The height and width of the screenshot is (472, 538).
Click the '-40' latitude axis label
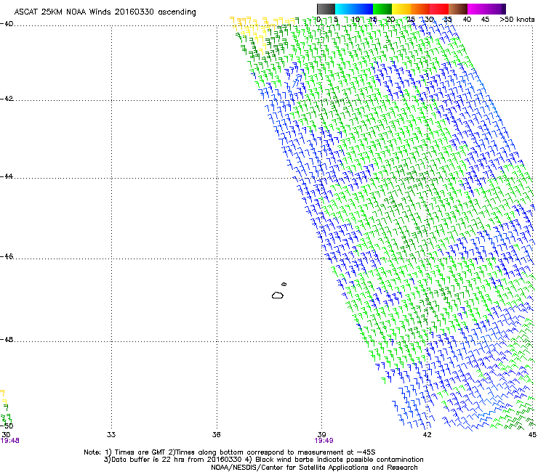[7, 24]
